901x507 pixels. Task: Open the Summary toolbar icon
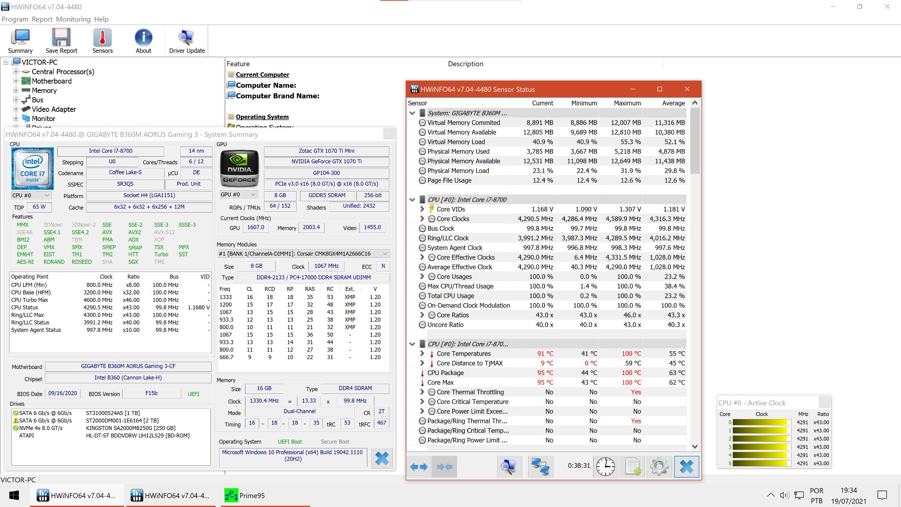[x=20, y=41]
